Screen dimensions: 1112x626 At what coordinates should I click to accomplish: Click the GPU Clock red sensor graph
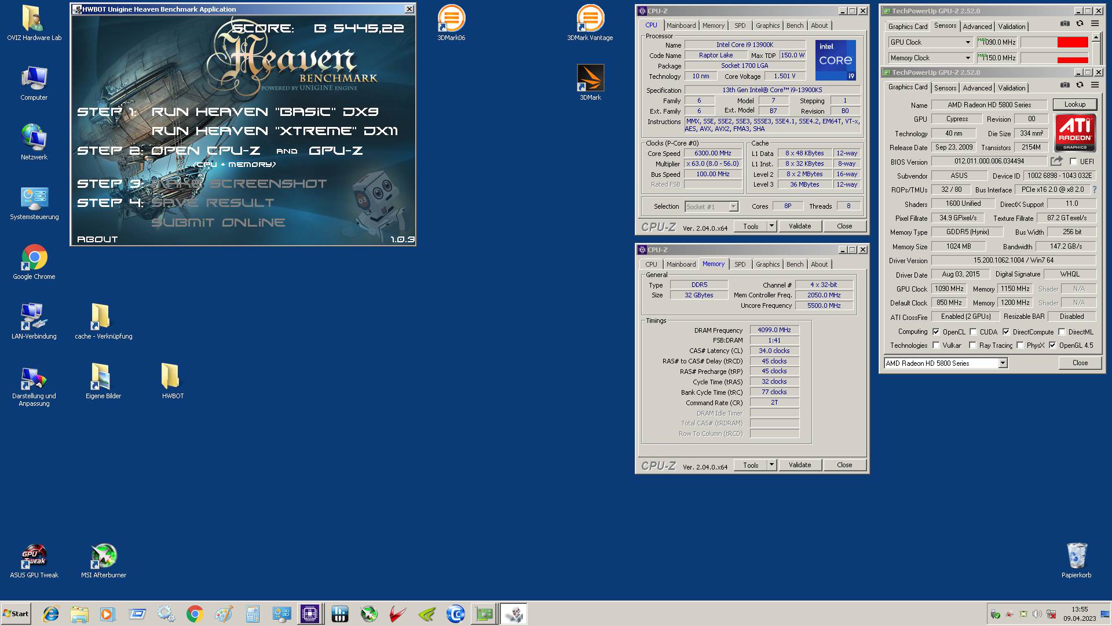tap(1054, 42)
